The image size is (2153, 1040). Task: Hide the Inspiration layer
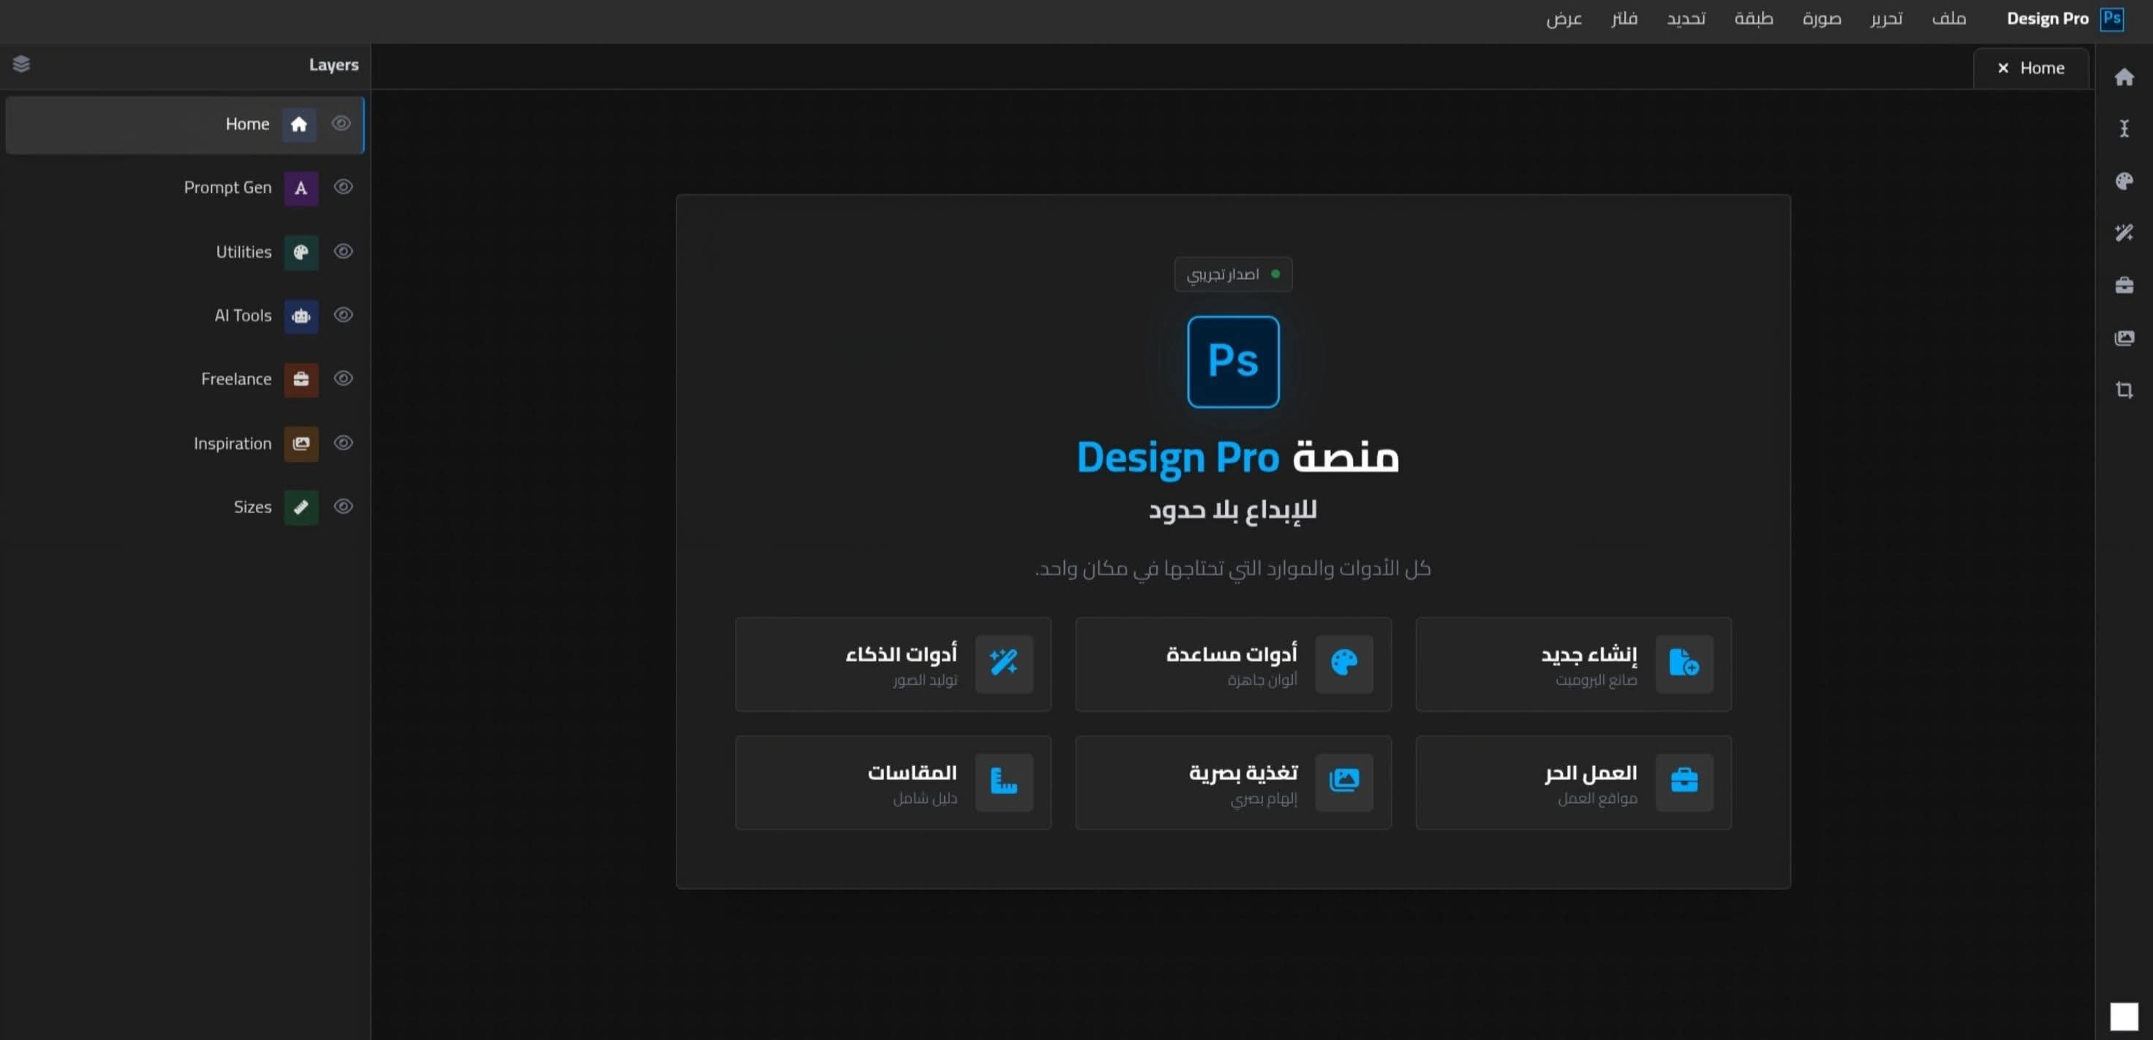point(343,443)
